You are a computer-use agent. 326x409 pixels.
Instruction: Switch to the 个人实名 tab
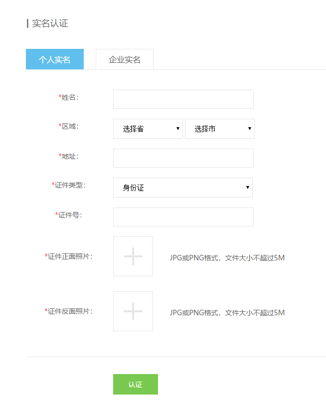point(55,59)
